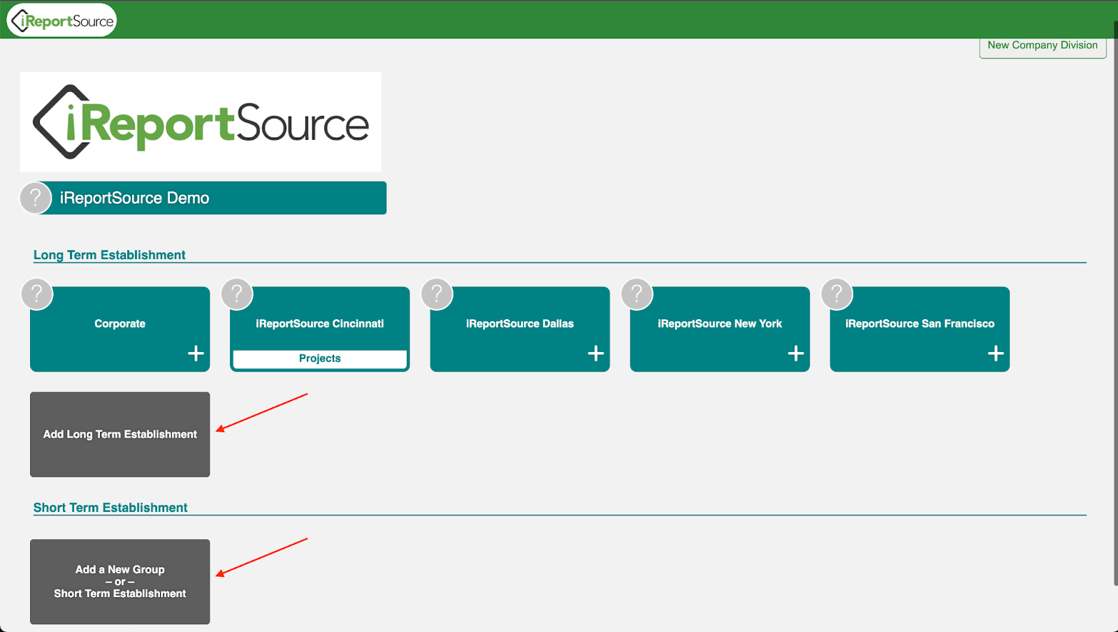Select the iReportSource San Francisco card title
Viewport: 1118px width, 632px height.
point(920,323)
